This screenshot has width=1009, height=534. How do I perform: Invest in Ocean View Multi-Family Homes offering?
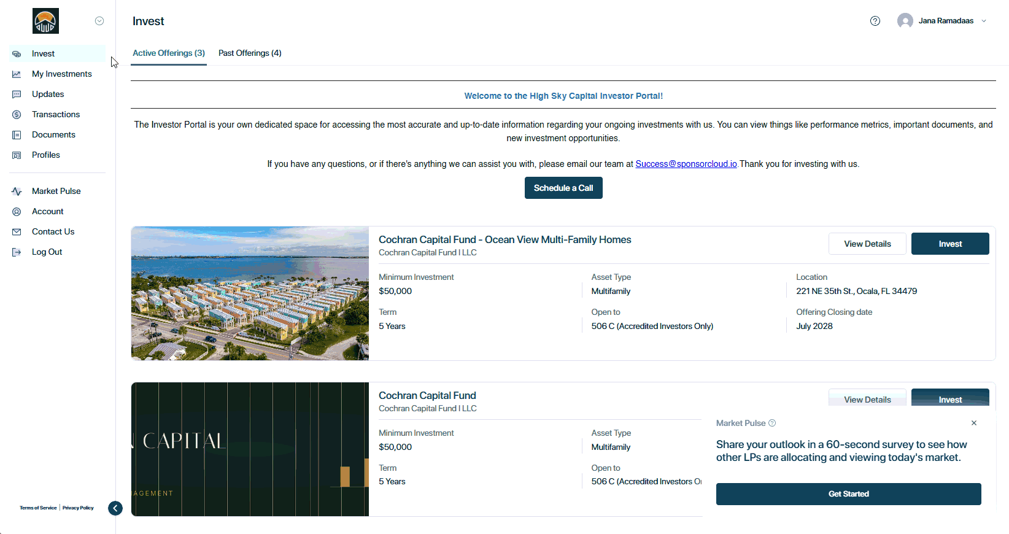point(950,244)
